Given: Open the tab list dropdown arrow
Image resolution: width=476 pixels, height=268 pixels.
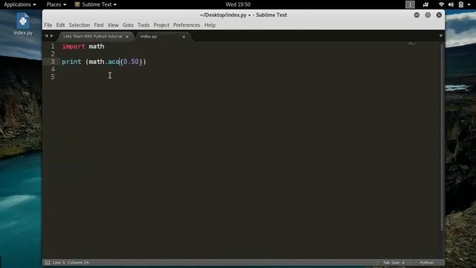Looking at the screenshot, I should [441, 36].
